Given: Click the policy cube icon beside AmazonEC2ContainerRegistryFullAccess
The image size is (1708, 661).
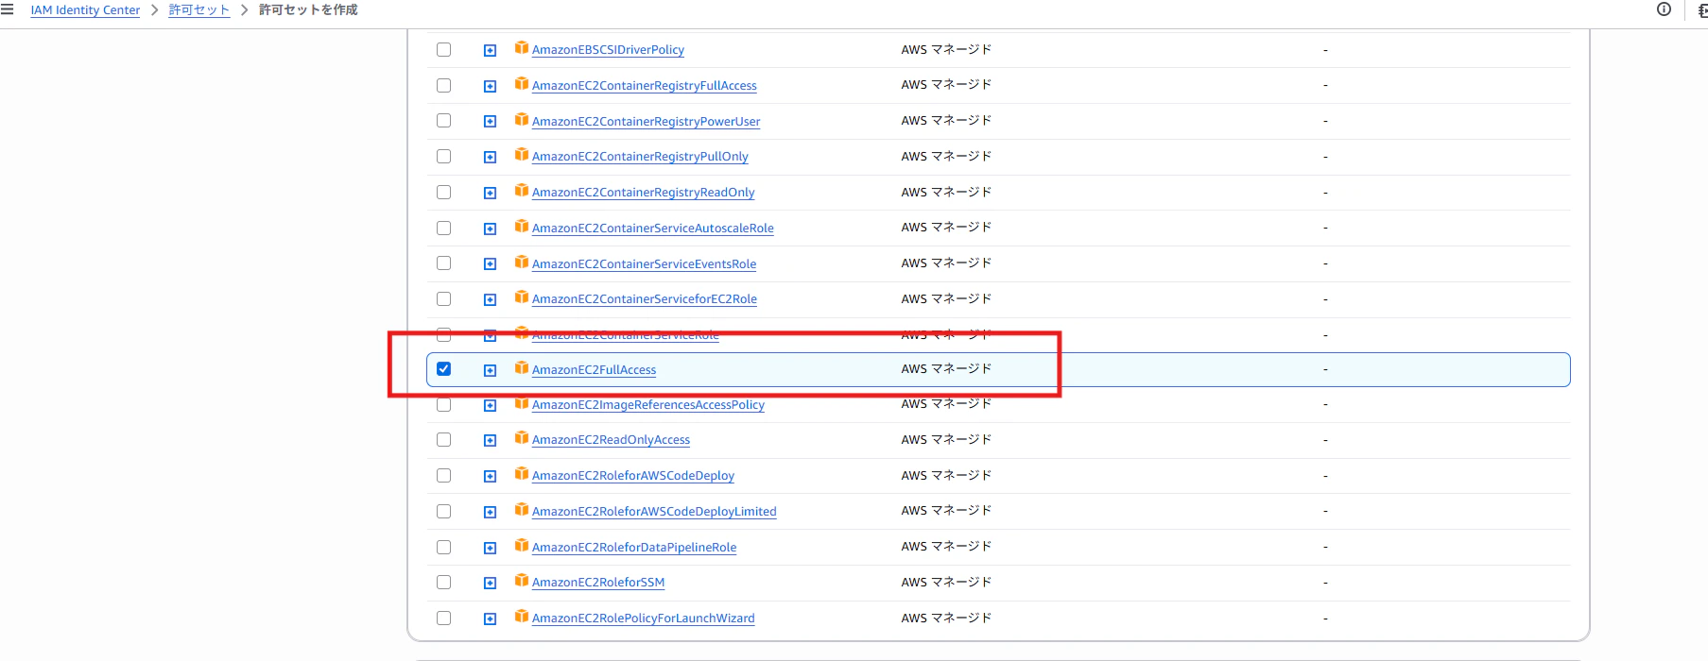Looking at the screenshot, I should pos(522,84).
